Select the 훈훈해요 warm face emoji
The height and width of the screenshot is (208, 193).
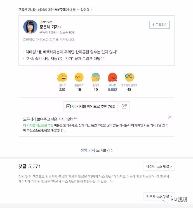click(x=79, y=77)
